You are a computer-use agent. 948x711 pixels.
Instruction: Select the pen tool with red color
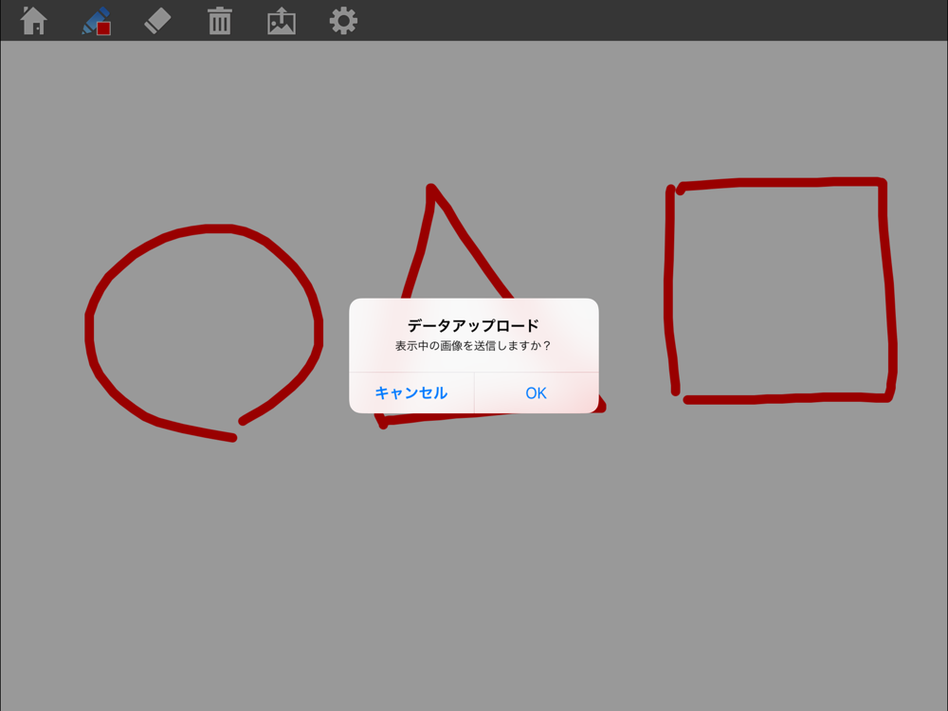click(x=96, y=21)
